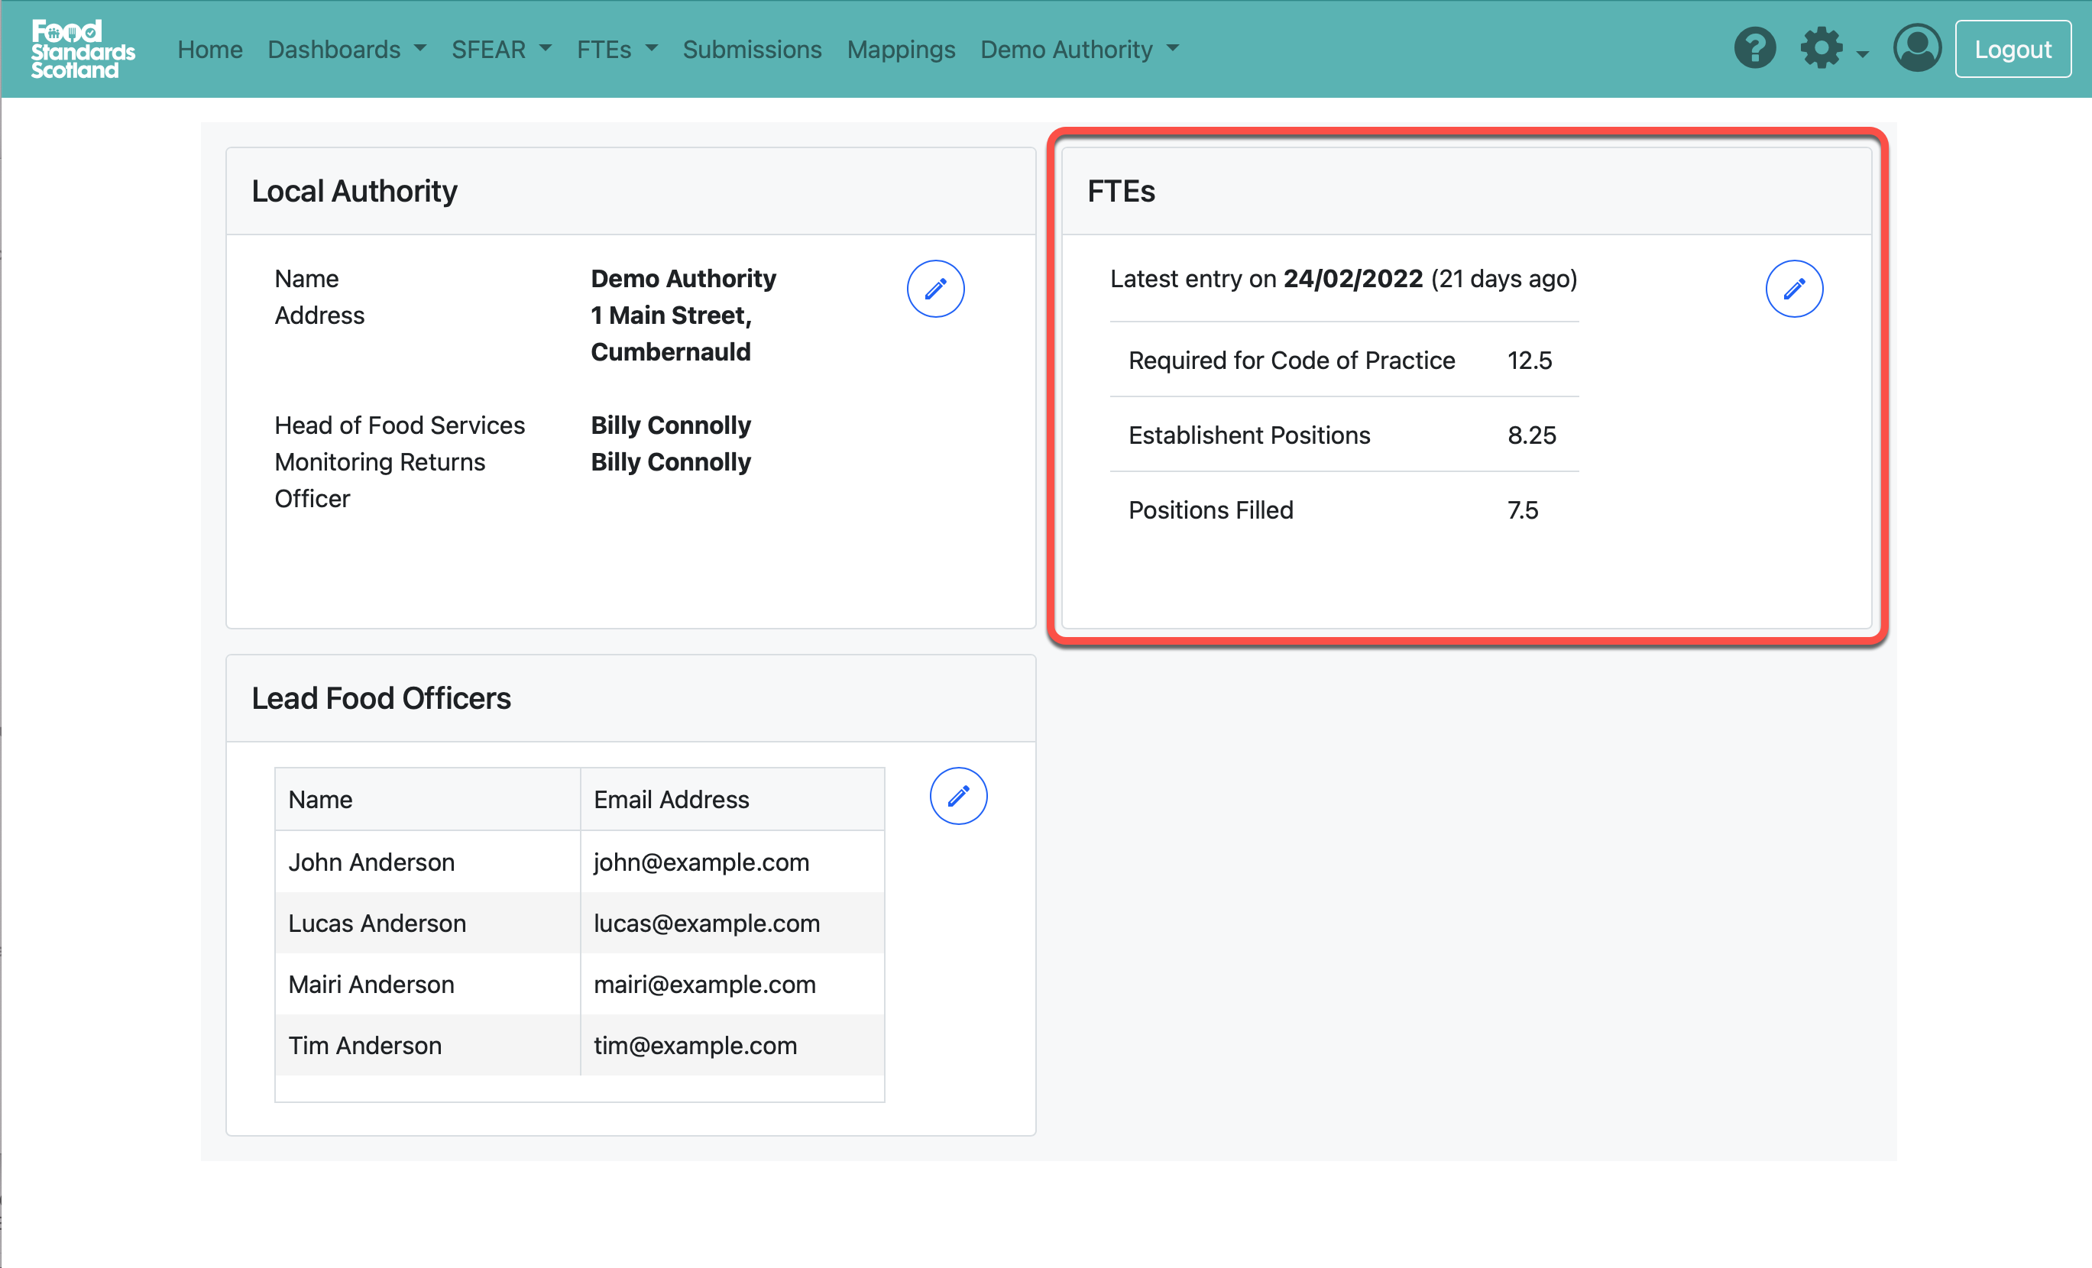Click the latest entry date 24/02/2022
This screenshot has height=1268, width=2092.
point(1352,278)
